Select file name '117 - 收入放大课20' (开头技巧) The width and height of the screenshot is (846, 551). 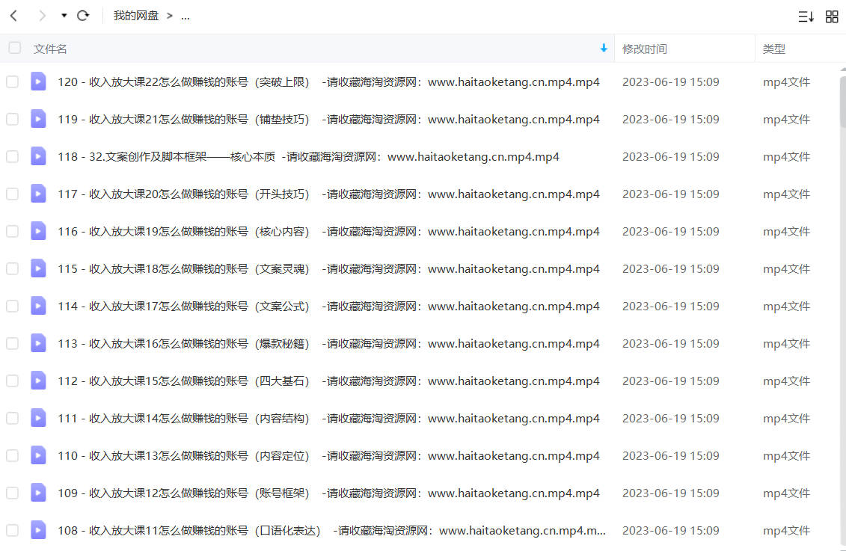pyautogui.click(x=328, y=194)
